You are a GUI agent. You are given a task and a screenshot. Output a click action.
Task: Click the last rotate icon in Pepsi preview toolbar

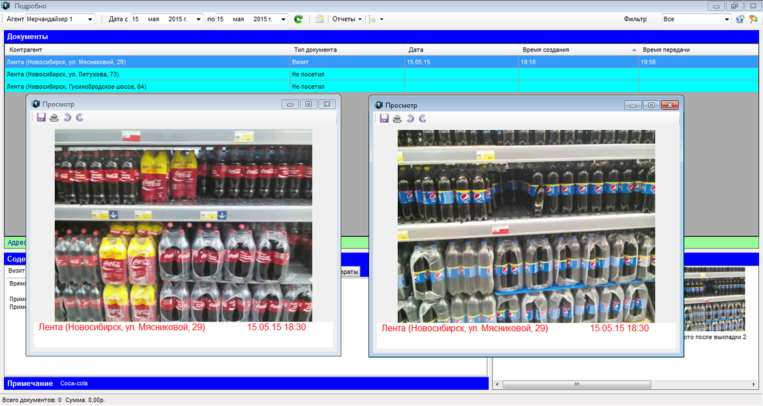[423, 118]
